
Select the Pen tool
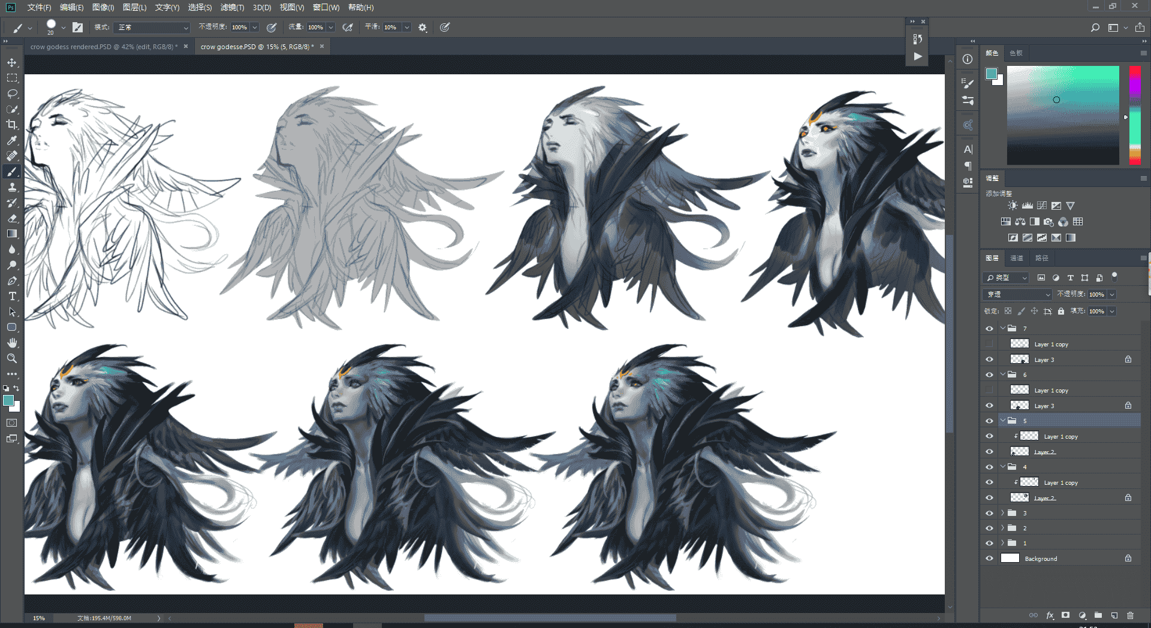coord(12,280)
